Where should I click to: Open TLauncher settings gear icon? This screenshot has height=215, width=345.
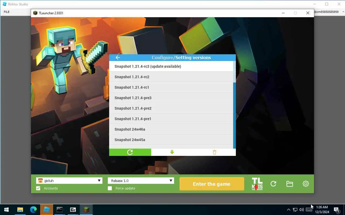click(x=306, y=184)
